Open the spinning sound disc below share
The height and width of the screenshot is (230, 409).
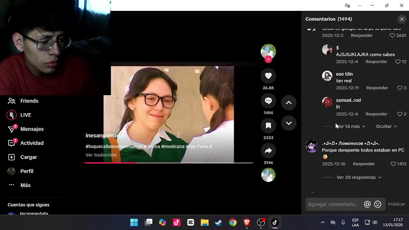tap(268, 175)
